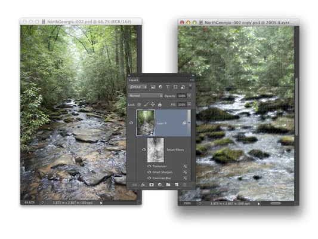Screen dimensions: 318x239
Task: Lock transparent pixels
Action: [139, 105]
